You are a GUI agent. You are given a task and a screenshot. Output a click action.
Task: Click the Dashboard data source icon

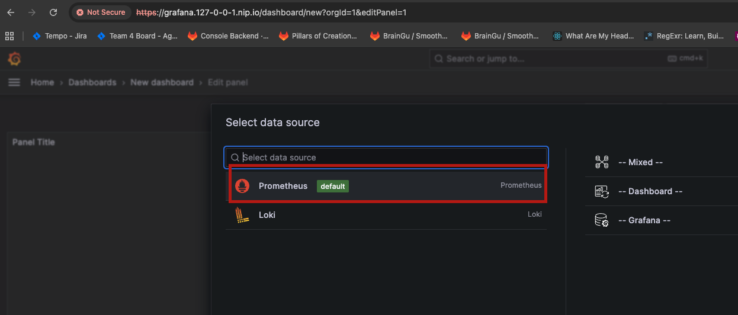click(602, 191)
